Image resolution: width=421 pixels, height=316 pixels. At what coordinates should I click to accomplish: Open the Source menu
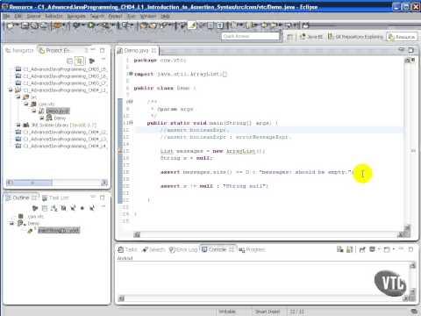click(x=33, y=17)
